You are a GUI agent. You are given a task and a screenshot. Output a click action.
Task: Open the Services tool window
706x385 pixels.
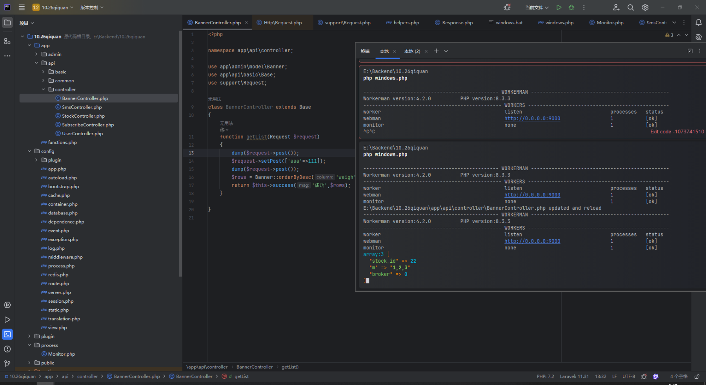point(7,305)
